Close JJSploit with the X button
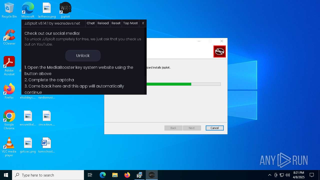320x180 pixels. (143, 23)
